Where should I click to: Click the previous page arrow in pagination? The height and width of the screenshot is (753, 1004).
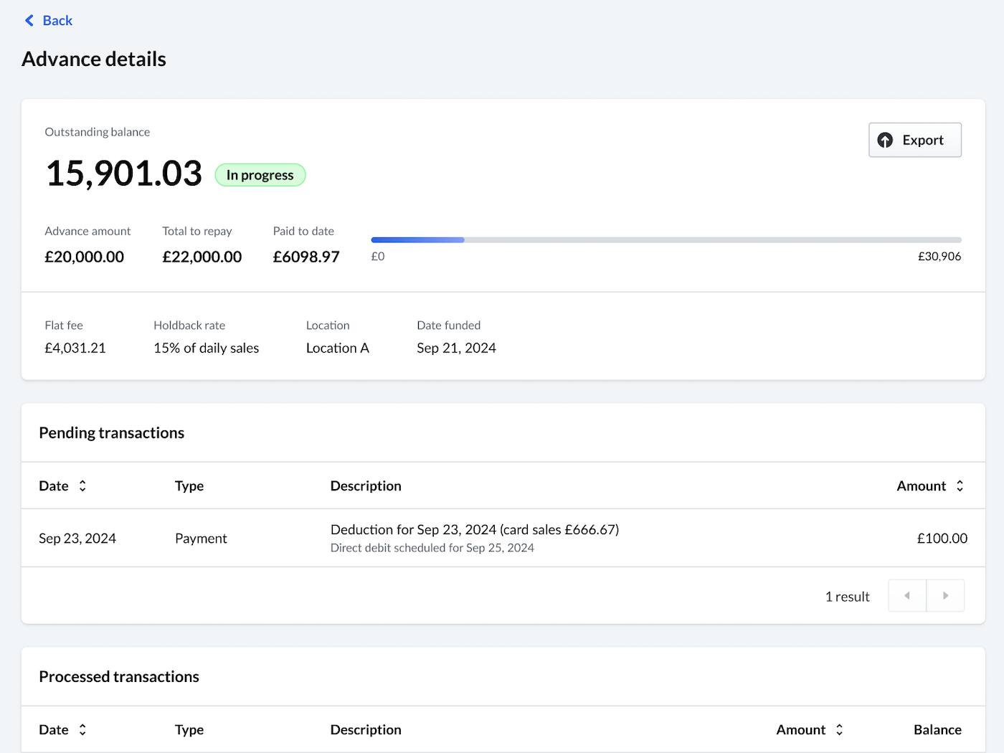907,595
